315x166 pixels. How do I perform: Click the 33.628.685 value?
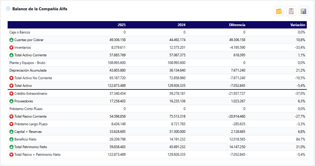pos(117,132)
